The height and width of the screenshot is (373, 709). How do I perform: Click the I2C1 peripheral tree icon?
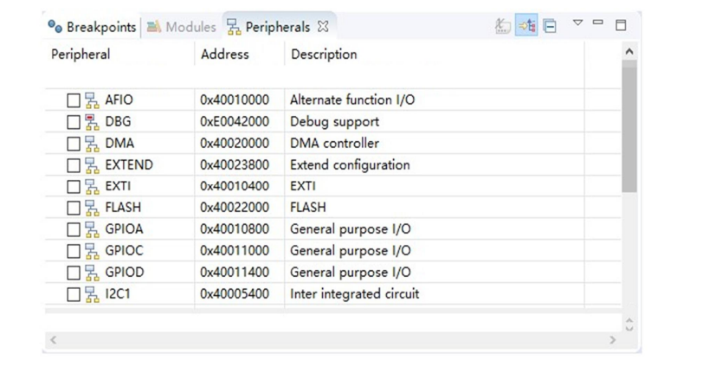pyautogui.click(x=93, y=295)
